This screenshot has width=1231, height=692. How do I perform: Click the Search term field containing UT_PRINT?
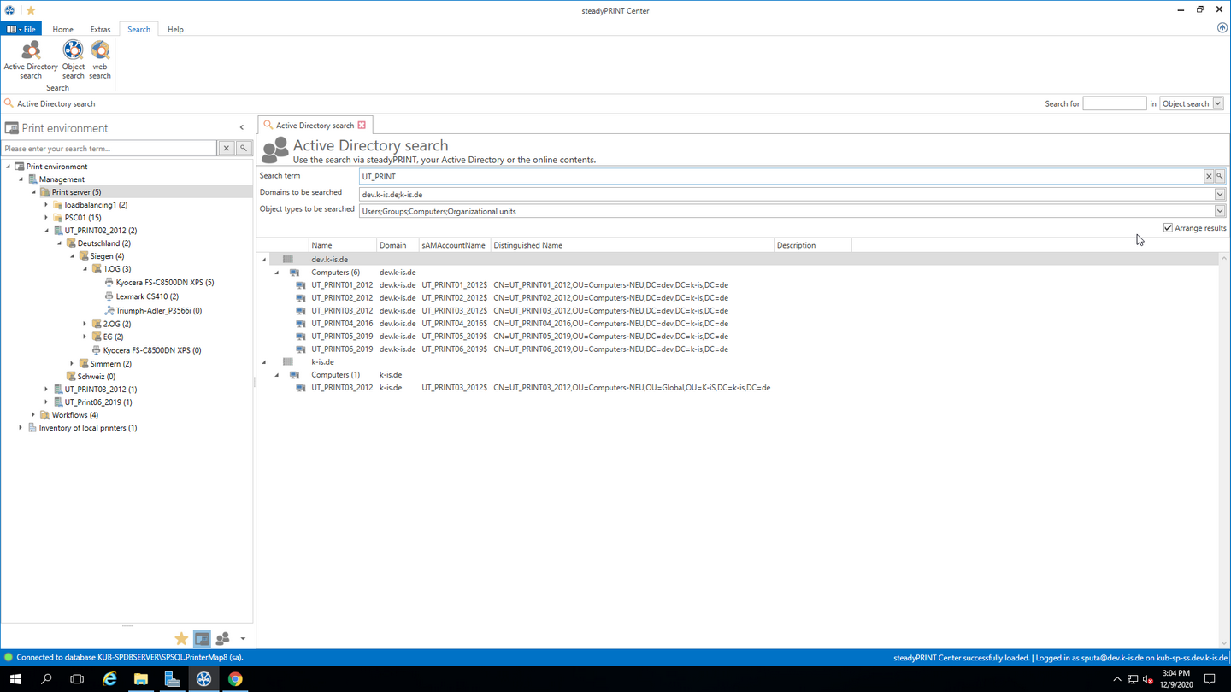(781, 176)
